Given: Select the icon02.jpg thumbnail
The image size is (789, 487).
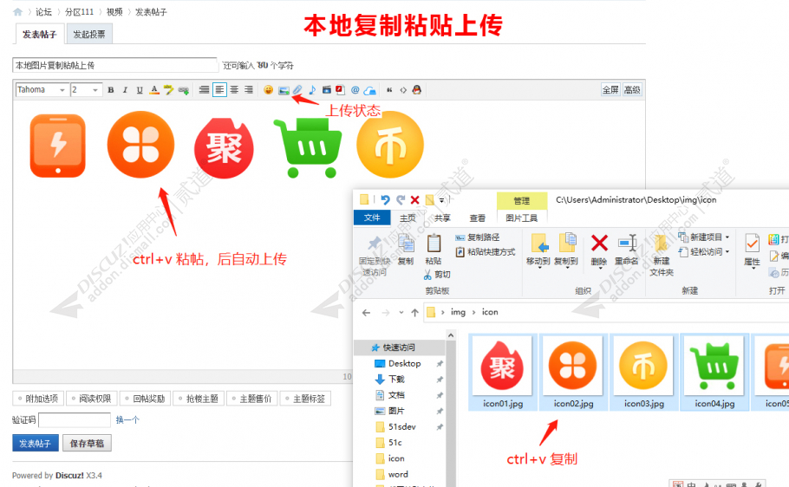Looking at the screenshot, I should point(575,371).
